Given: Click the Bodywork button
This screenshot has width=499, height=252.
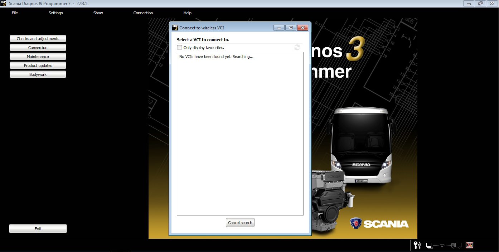Looking at the screenshot, I should [38, 74].
